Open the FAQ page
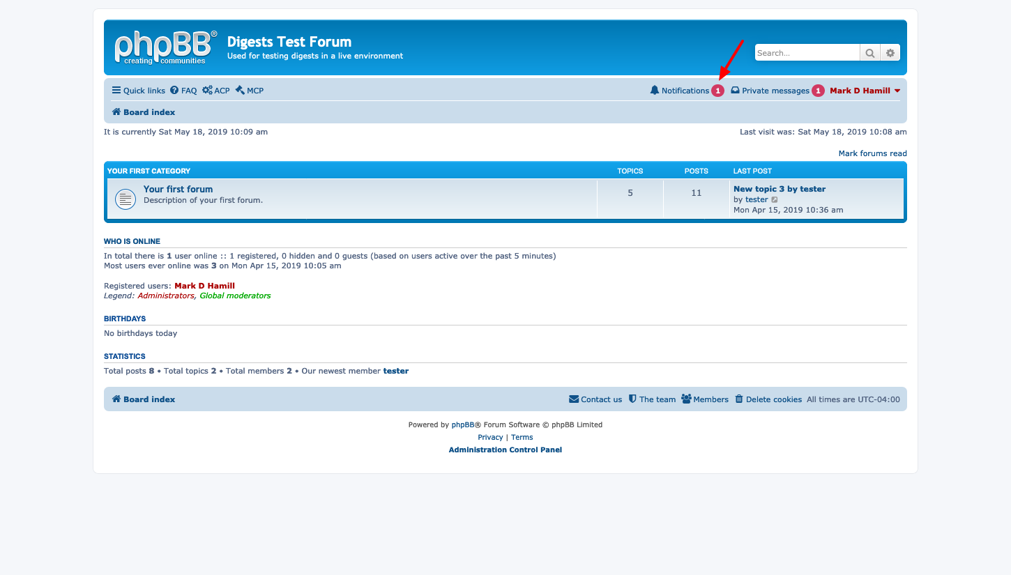 click(184, 91)
